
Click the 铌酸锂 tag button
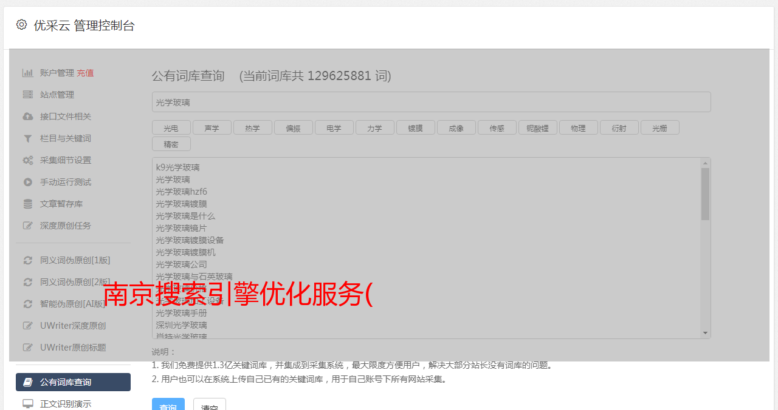coord(537,127)
